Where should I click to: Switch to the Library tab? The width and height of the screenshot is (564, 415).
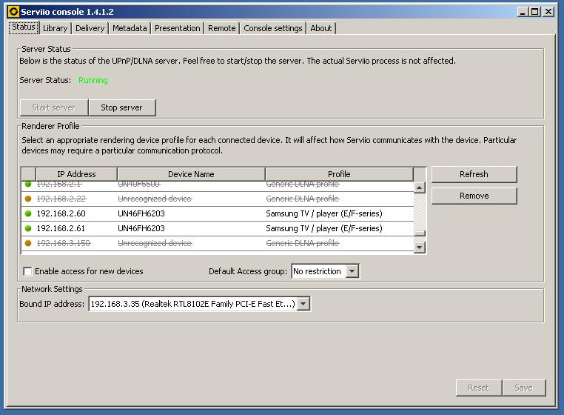[x=55, y=28]
